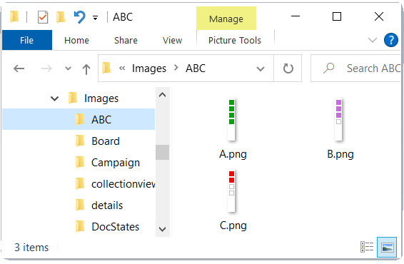Click the Forward navigation arrow
Image resolution: width=404 pixels, height=264 pixels.
pos(46,68)
